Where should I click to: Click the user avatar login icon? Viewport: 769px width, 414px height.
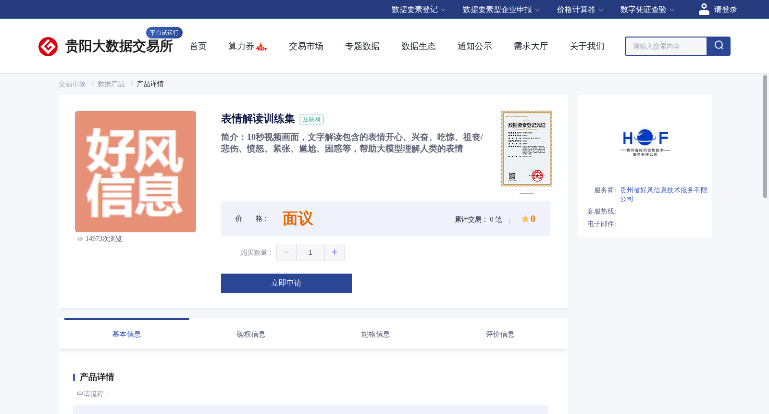(704, 9)
